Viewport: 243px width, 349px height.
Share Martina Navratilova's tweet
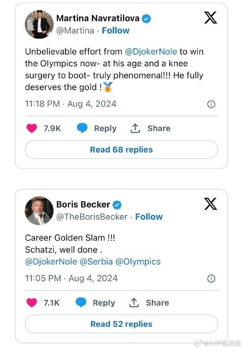[150, 128]
